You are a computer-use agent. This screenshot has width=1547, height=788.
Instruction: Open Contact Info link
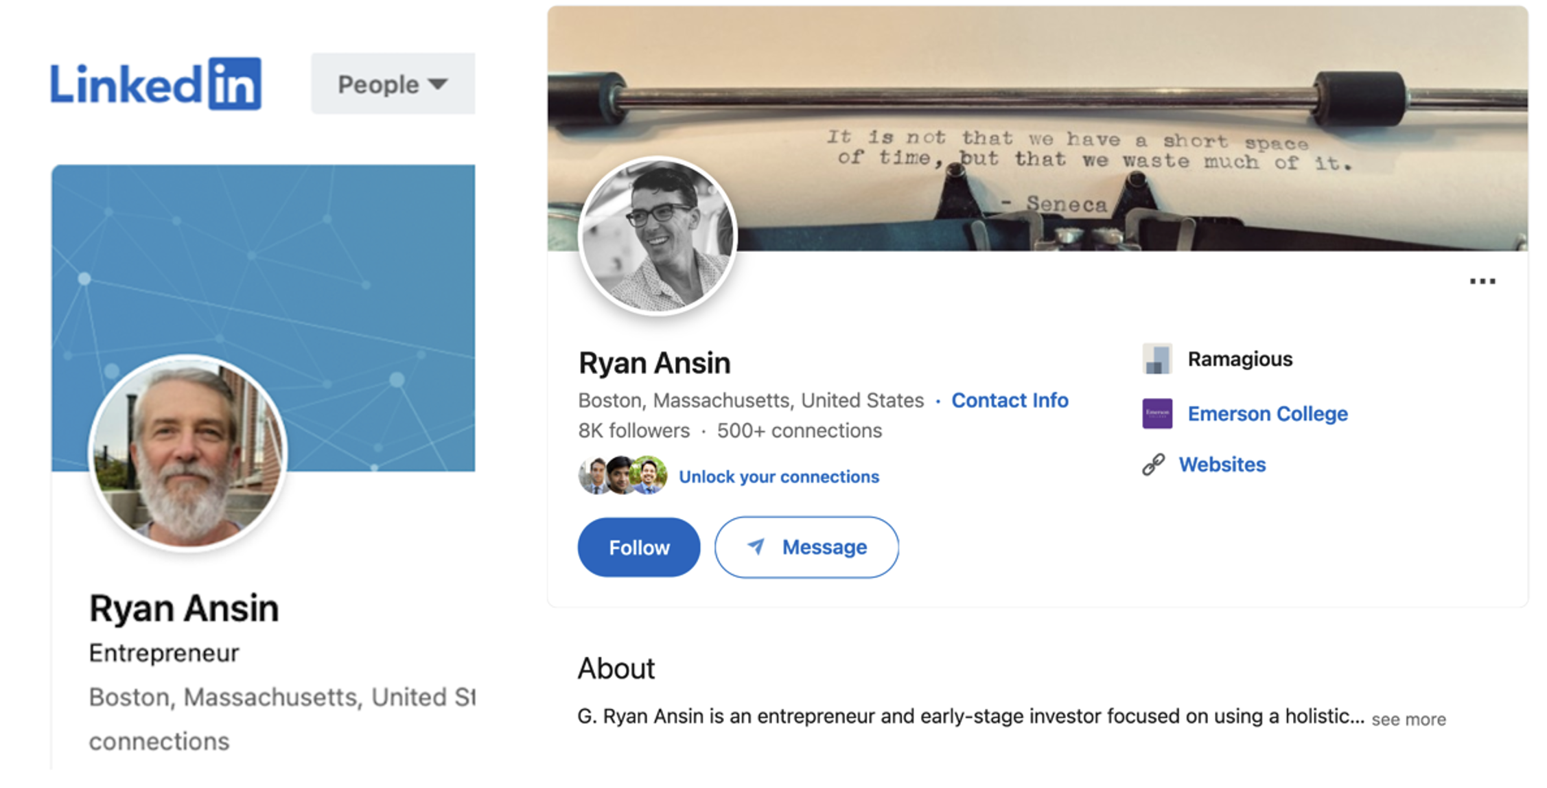point(1010,400)
